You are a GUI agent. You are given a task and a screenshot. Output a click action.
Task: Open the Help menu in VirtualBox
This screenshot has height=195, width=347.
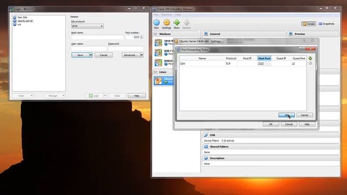178,15
